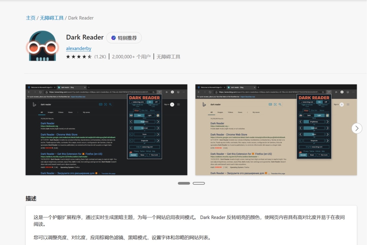Go to 无障碍工具 in the breadcrumb trail
Image resolution: width=367 pixels, height=245 pixels.
[x=52, y=18]
